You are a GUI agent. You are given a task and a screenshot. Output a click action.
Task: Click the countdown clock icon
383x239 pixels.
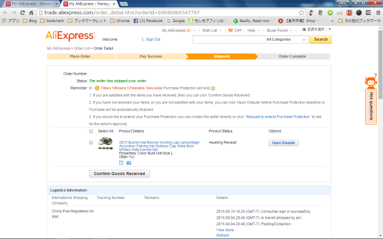tap(97, 88)
